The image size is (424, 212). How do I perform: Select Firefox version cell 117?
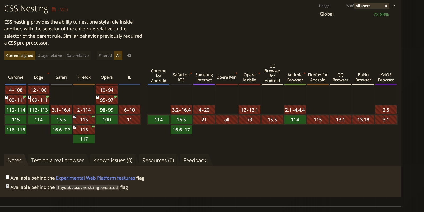pyautogui.click(x=84, y=139)
